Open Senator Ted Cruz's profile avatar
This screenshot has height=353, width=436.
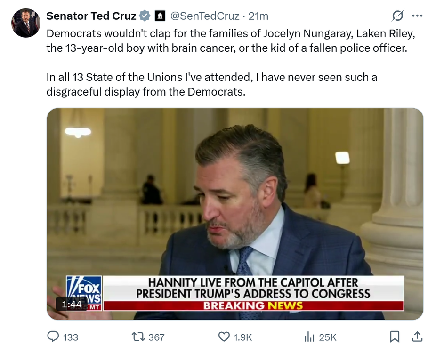tap(25, 23)
